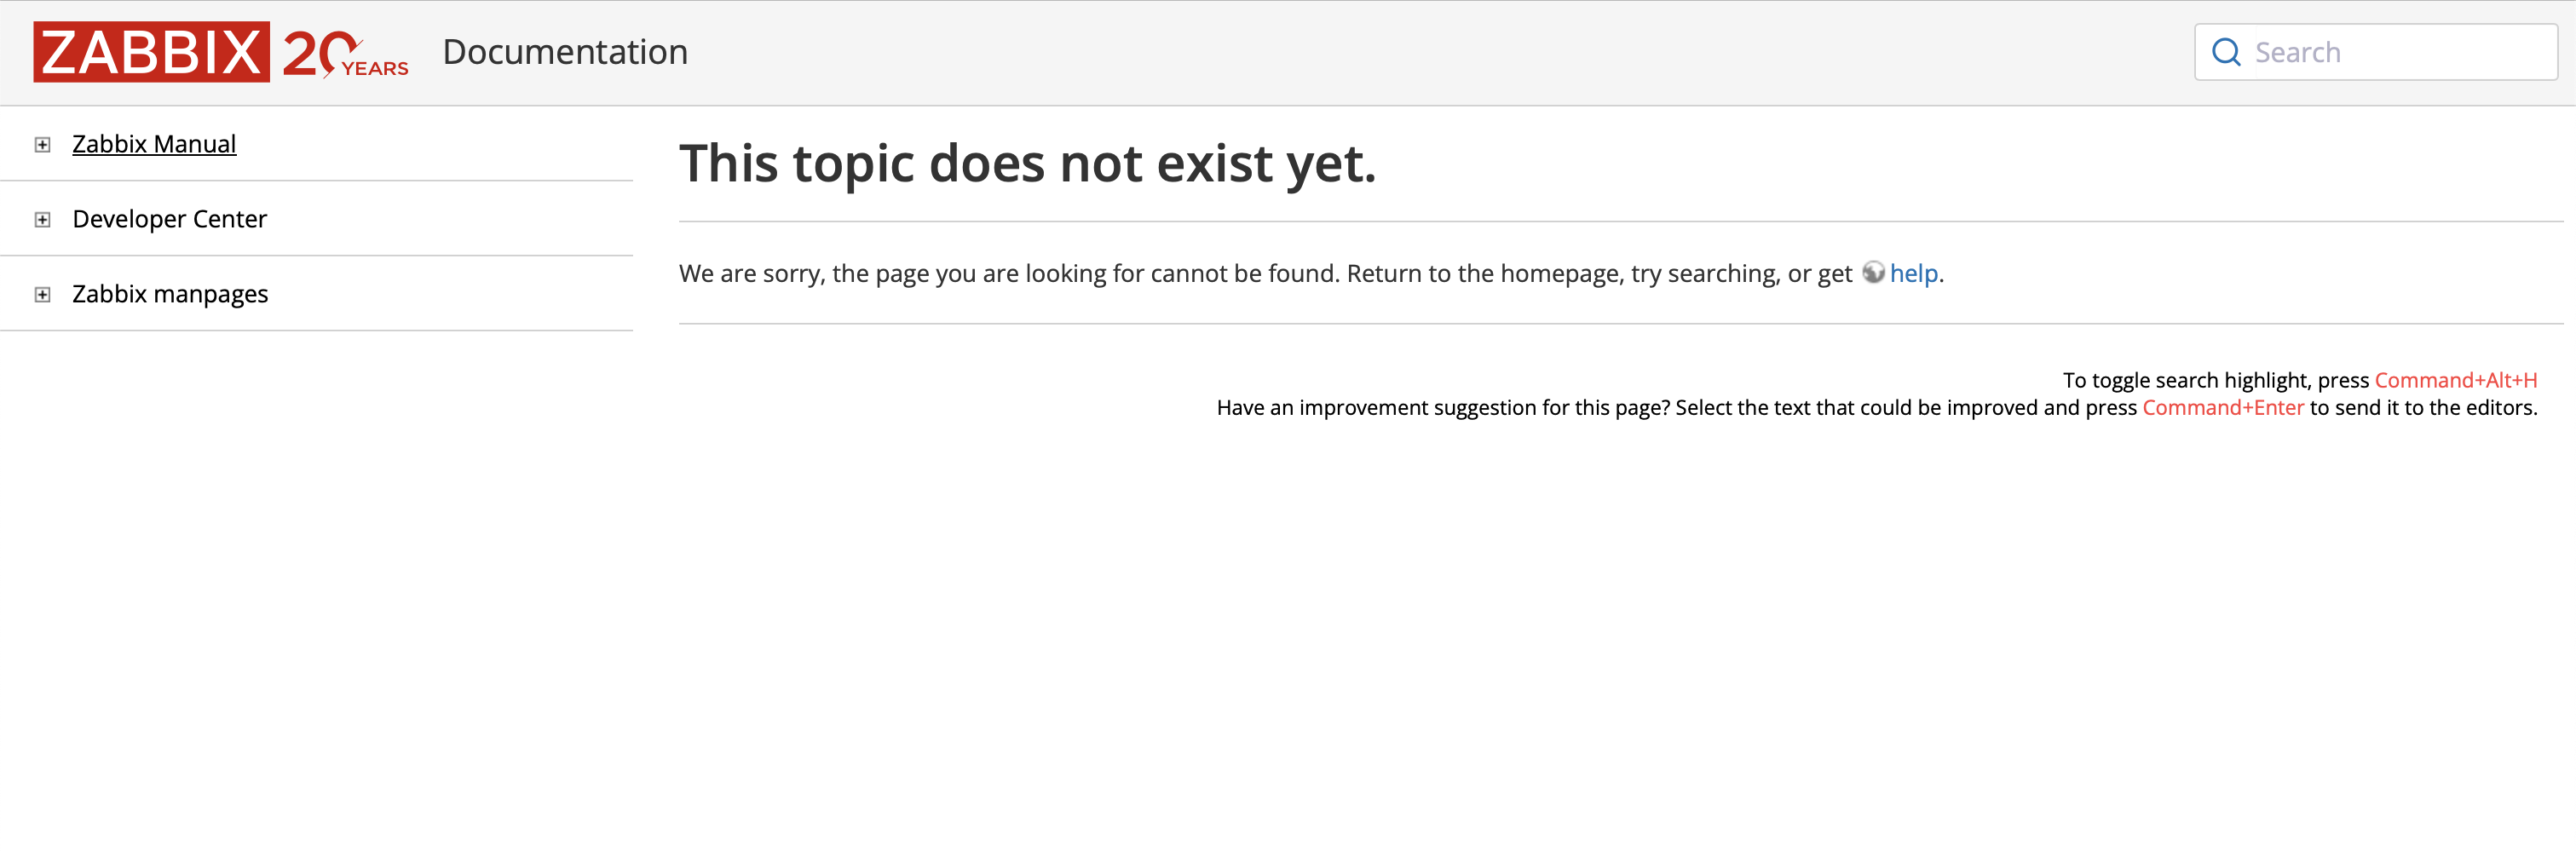This screenshot has width=2576, height=851.
Task: Click the red ZABBIX logo
Action: point(151,52)
